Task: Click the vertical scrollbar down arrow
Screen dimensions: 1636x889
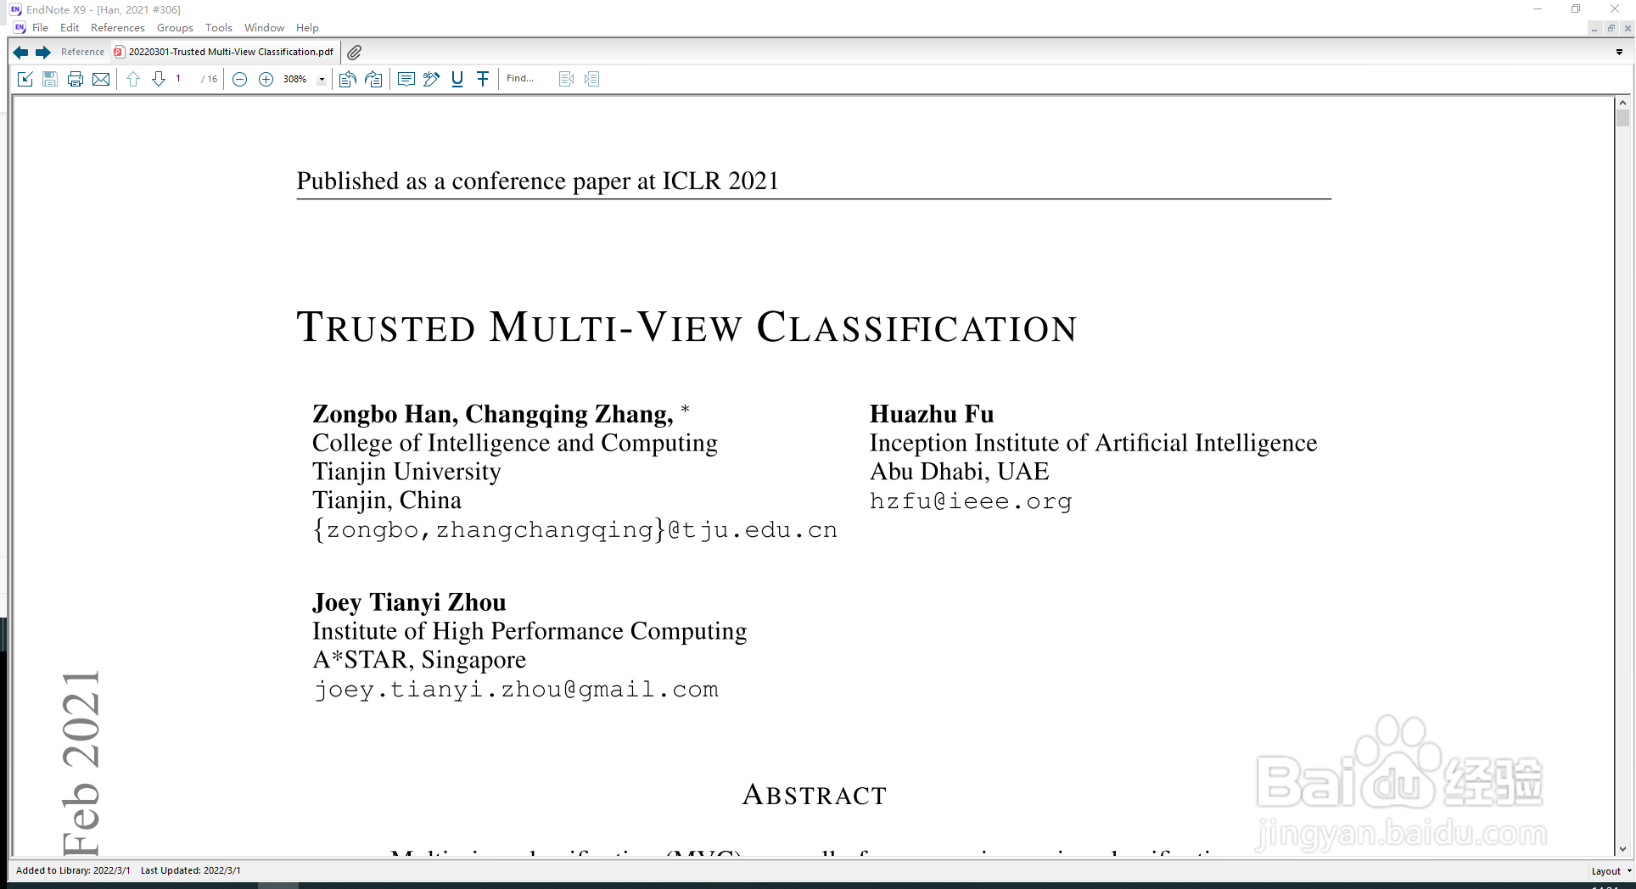Action: 1622,849
